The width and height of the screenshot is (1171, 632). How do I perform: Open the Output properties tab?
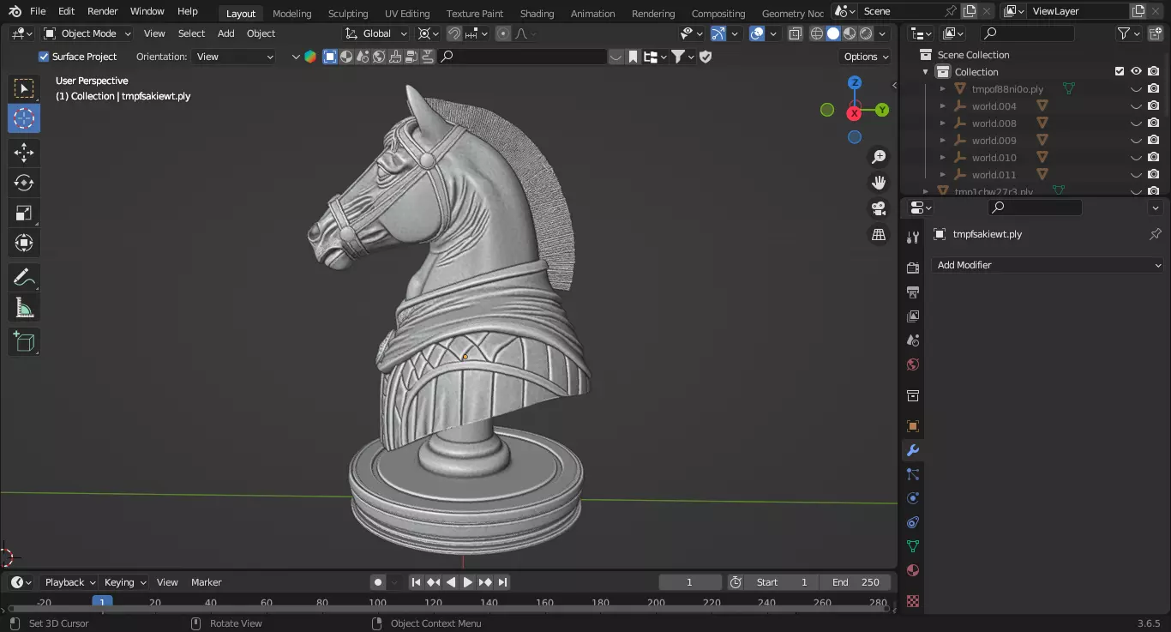(913, 292)
